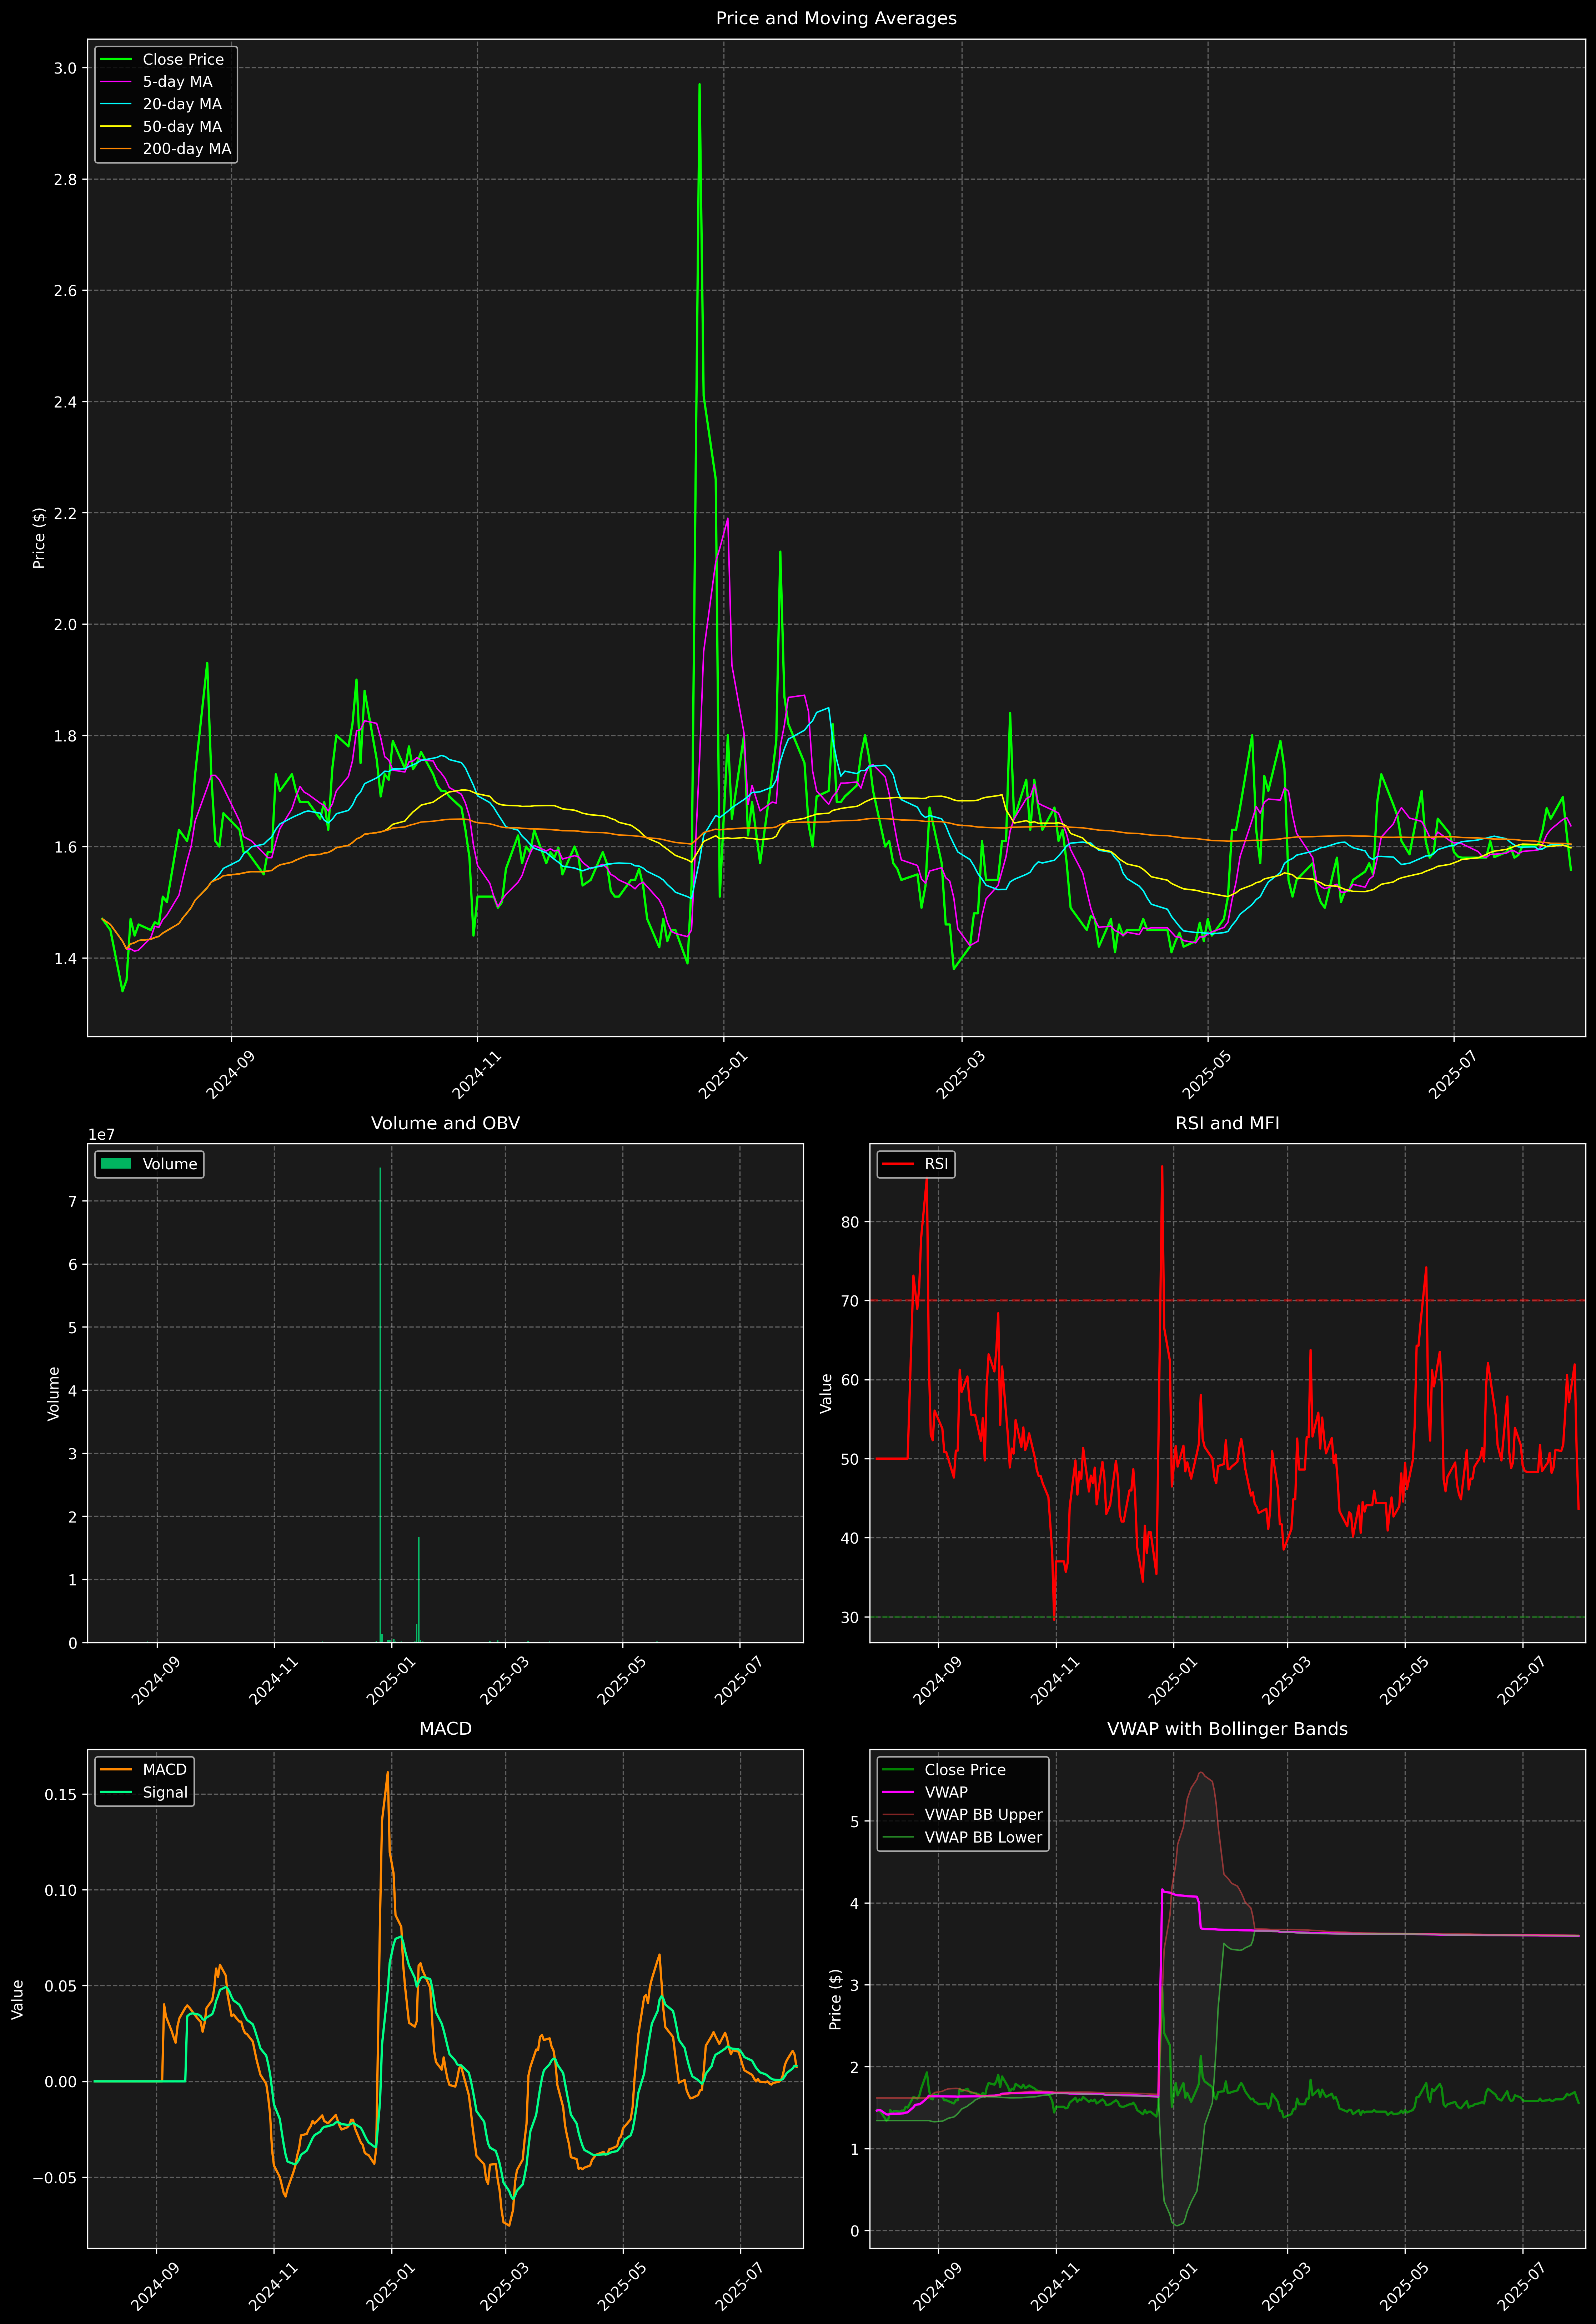This screenshot has height=2324, width=1596.
Task: Click the "RSI" legend label
Action: point(936,1164)
